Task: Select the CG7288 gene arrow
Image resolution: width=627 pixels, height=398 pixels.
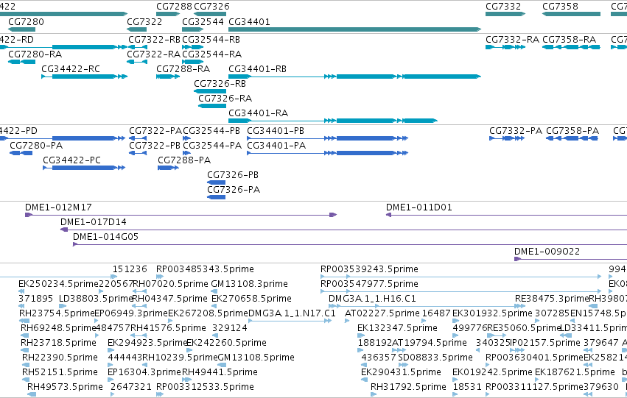Action: 168,14
